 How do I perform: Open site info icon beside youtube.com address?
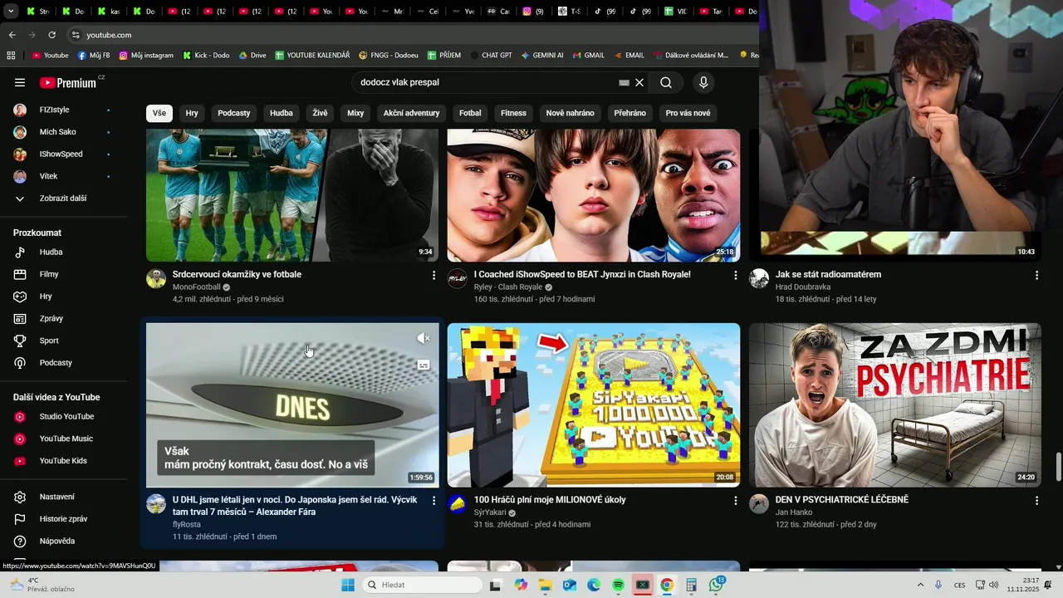[x=76, y=35]
